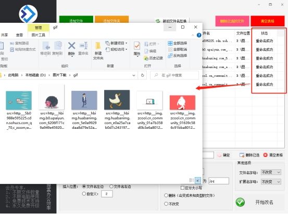Viewport: 288px width, 214px height.
Task: Click 文件位置 column header in table
Action: pos(243,33)
